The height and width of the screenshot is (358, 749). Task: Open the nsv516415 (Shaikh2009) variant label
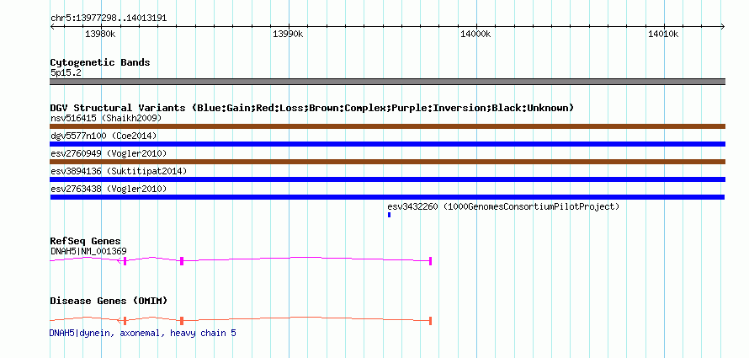click(x=106, y=118)
